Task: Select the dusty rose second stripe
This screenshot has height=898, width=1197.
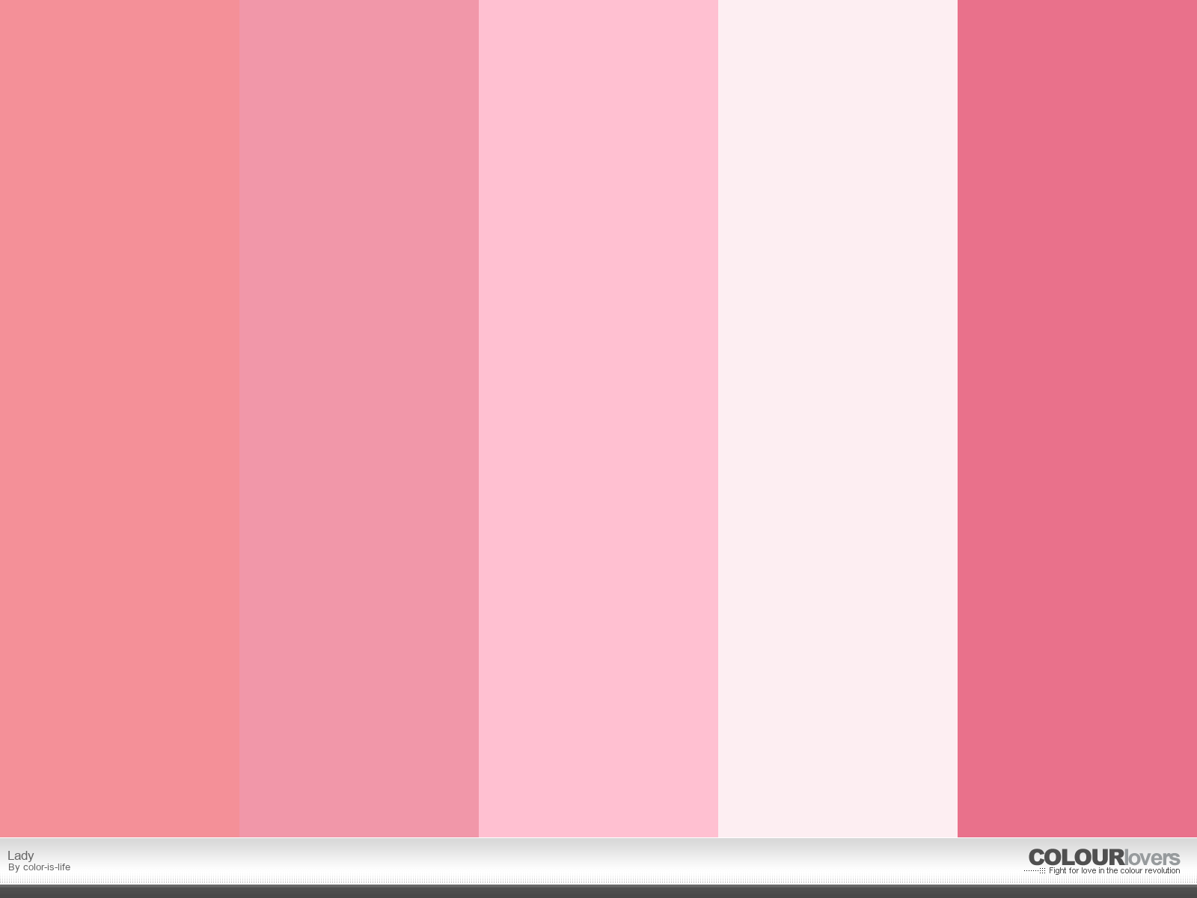Action: (x=359, y=418)
